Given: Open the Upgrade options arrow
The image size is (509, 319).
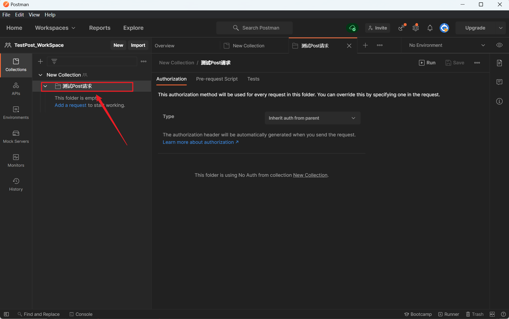Looking at the screenshot, I should click(x=501, y=28).
